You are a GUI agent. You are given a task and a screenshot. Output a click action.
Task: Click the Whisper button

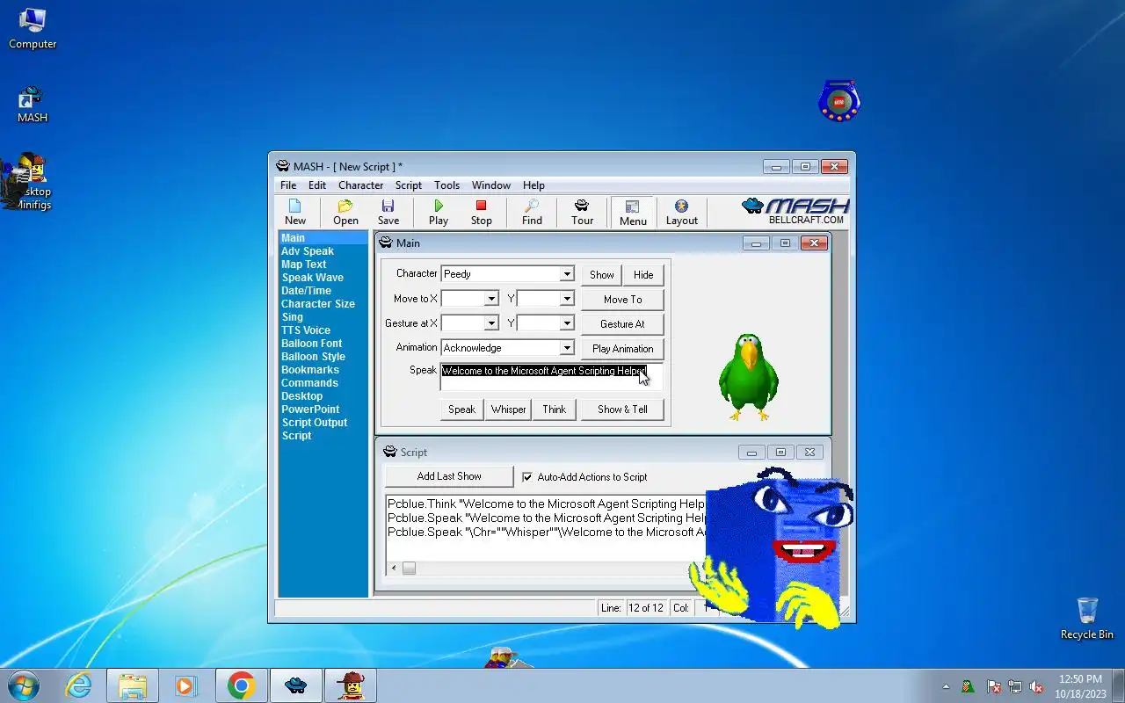click(x=508, y=409)
